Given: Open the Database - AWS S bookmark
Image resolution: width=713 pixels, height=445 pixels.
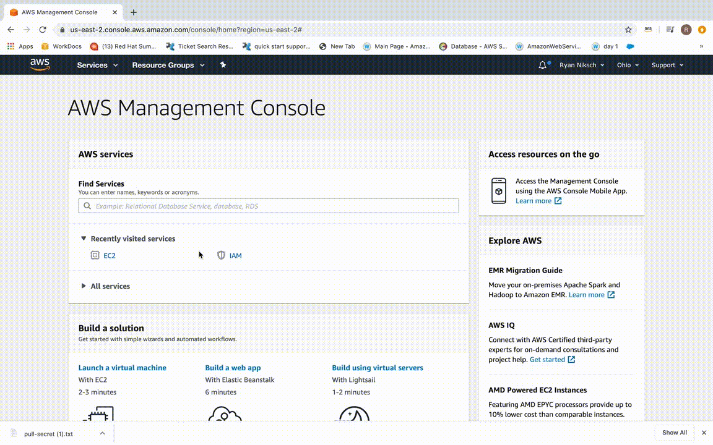Looking at the screenshot, I should coord(473,46).
